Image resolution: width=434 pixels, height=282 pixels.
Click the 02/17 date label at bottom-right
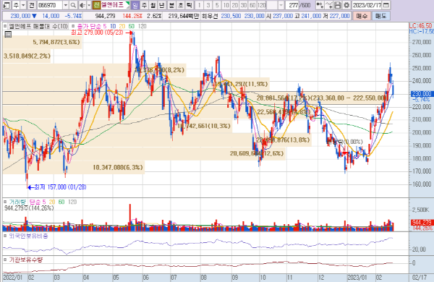(420, 277)
